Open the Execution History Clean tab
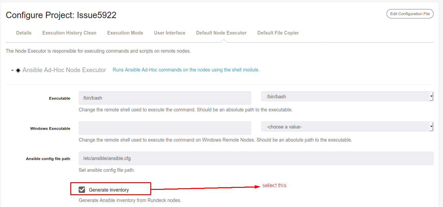Image resolution: width=443 pixels, height=207 pixels. [69, 33]
